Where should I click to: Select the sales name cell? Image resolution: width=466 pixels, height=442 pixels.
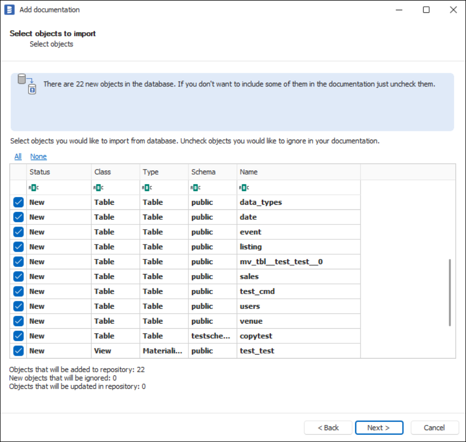coord(299,277)
